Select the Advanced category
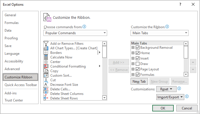The width and height of the screenshot is (200, 114). [x=20, y=69]
